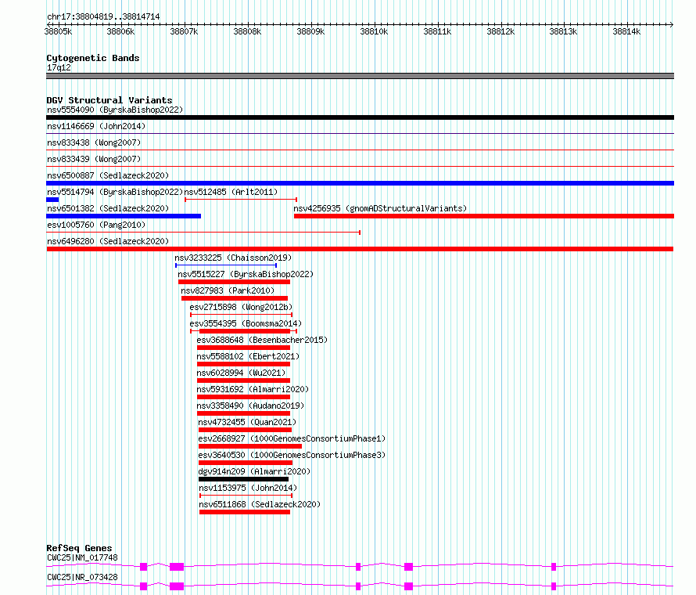Click the 38805k ruler tick label
Viewport: 696px width, 595px height.
coord(58,31)
